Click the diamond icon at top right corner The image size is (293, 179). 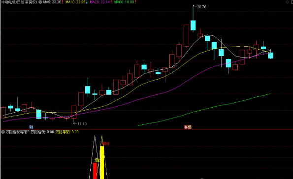(x=288, y=2)
